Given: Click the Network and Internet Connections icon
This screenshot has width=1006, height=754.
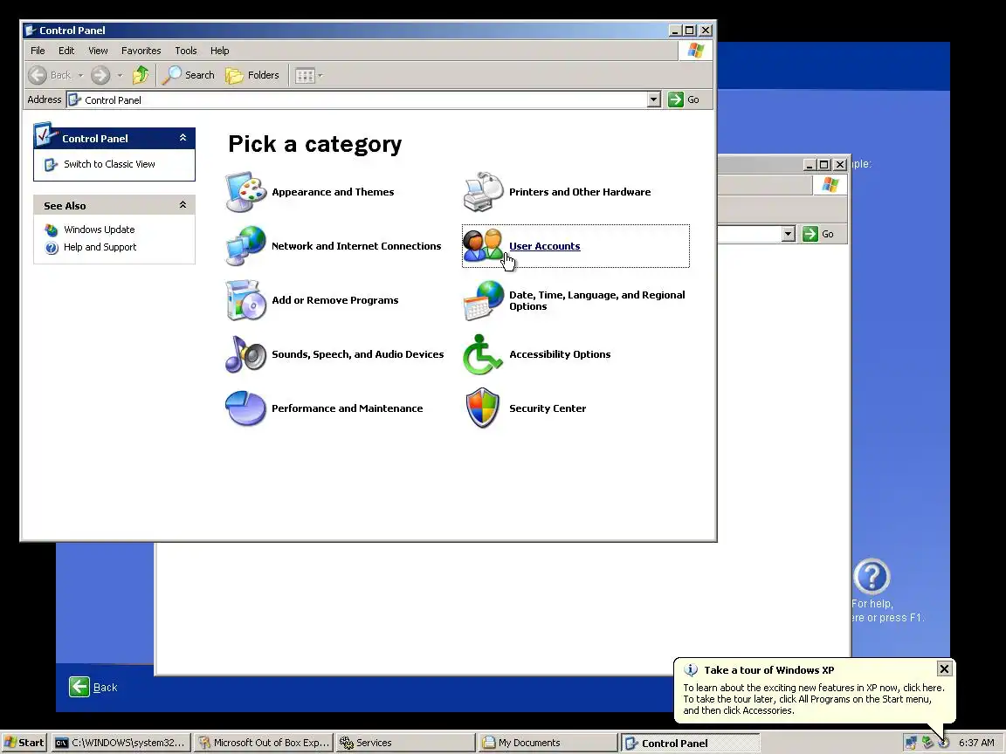Looking at the screenshot, I should coord(245,245).
